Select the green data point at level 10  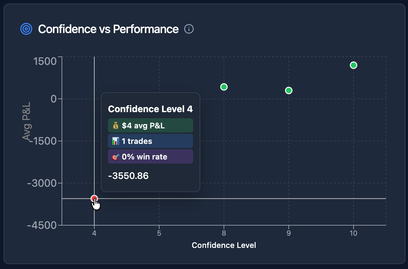tap(354, 65)
